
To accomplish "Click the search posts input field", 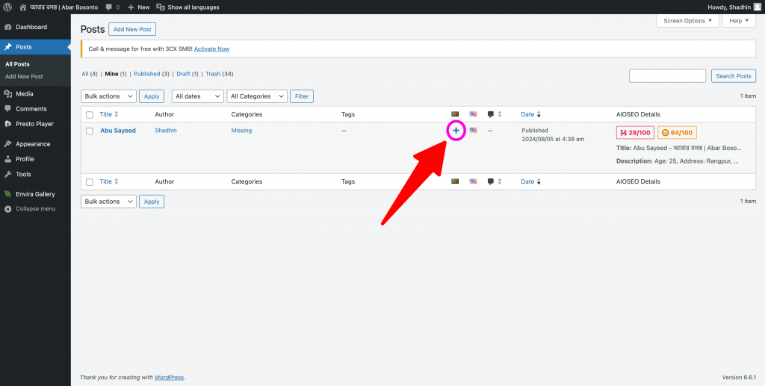I will [x=667, y=76].
